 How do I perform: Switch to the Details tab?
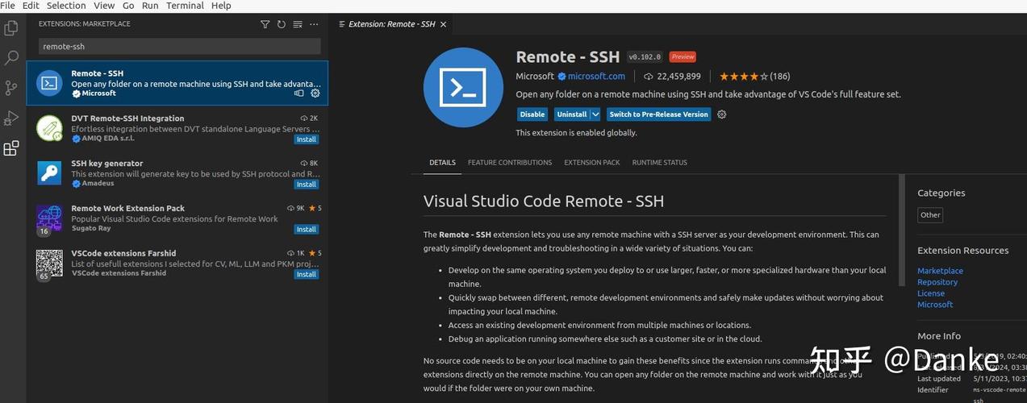(x=442, y=163)
